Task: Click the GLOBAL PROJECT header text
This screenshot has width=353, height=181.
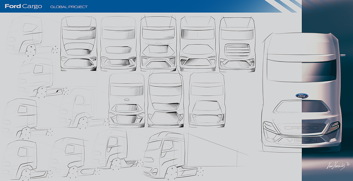Action: click(69, 7)
